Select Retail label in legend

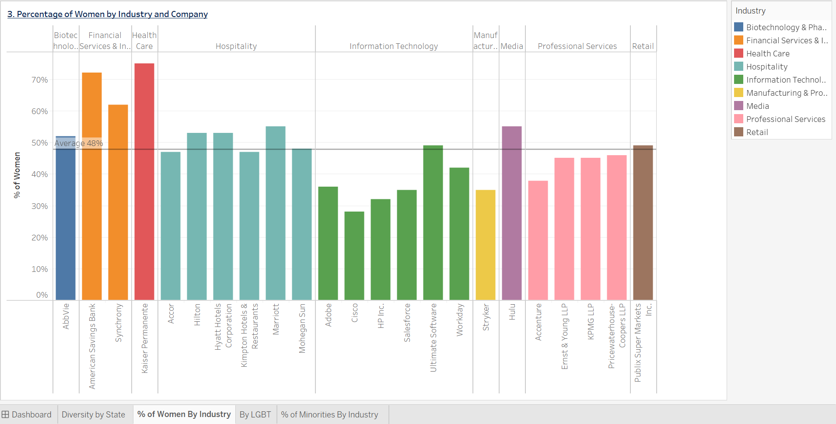[757, 132]
